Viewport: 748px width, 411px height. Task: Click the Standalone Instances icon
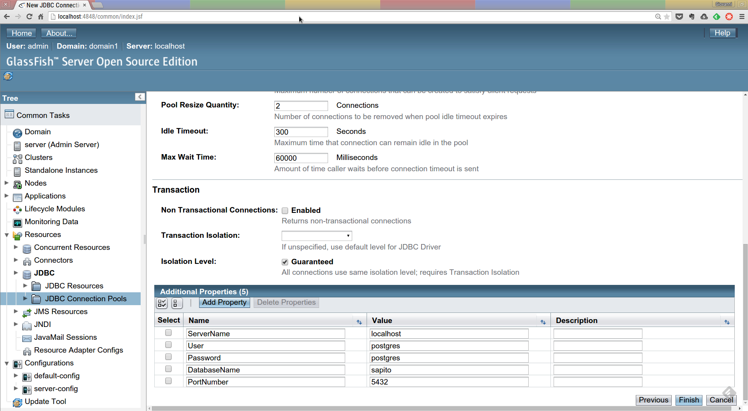pos(17,172)
